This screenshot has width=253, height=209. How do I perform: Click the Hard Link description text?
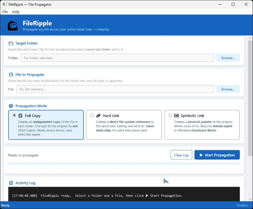click(x=125, y=126)
